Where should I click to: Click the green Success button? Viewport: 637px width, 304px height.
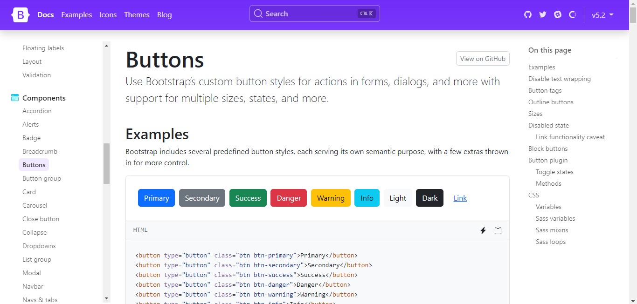(x=248, y=198)
